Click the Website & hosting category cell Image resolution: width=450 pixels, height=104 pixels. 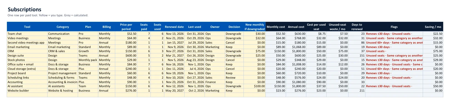[x=63, y=90]
